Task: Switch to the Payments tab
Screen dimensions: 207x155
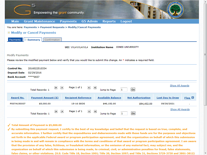Action: pos(15,40)
